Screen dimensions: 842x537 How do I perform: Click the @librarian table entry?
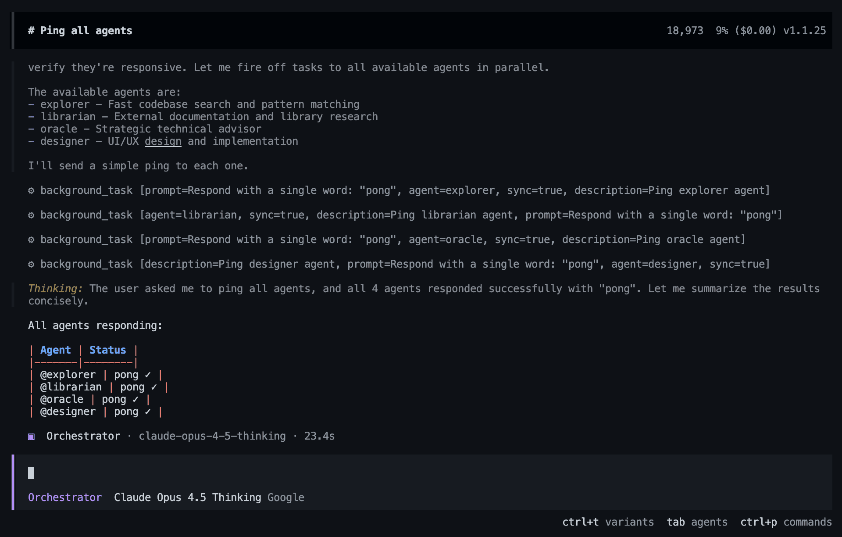(71, 387)
